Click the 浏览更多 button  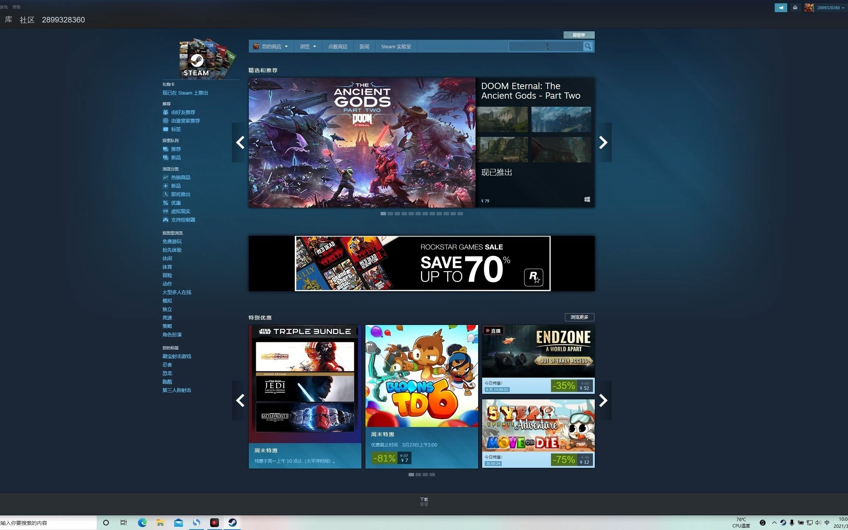point(579,317)
